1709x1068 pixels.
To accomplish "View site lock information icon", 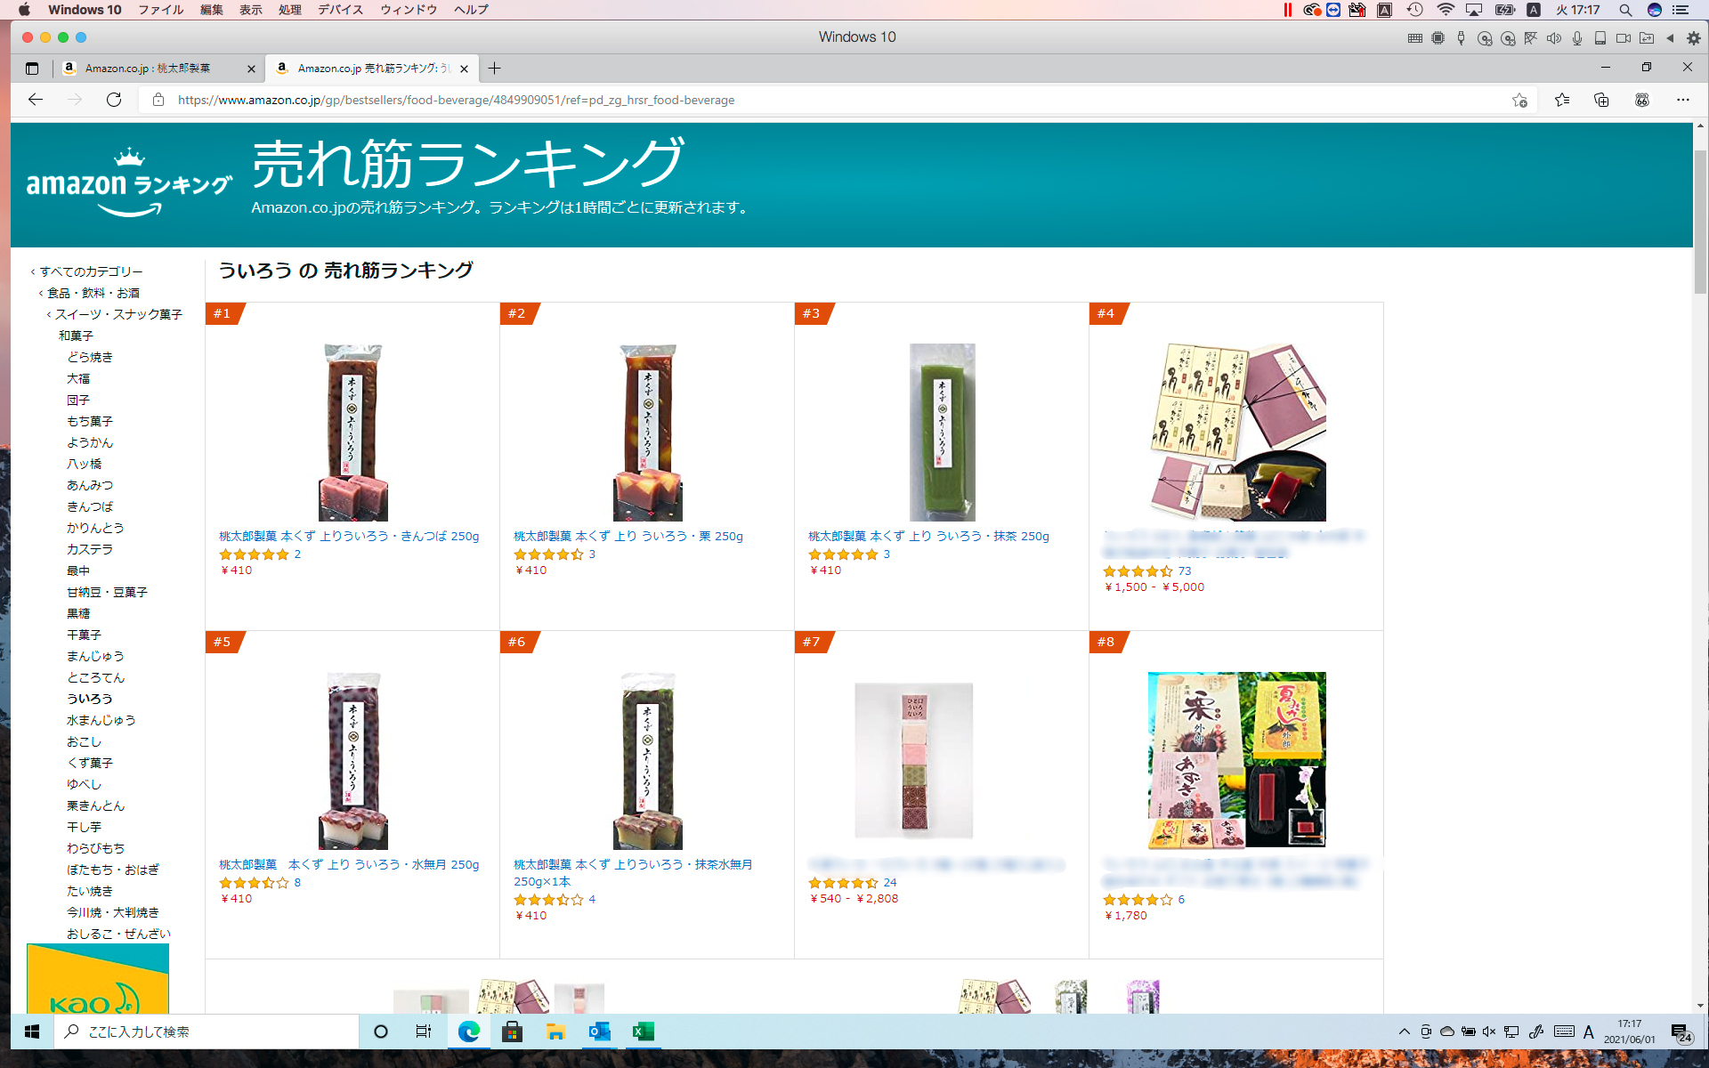I will click(158, 100).
